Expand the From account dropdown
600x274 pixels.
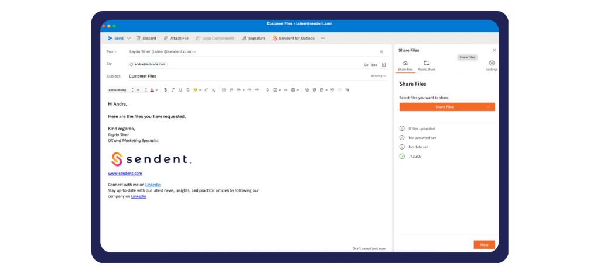click(x=195, y=51)
